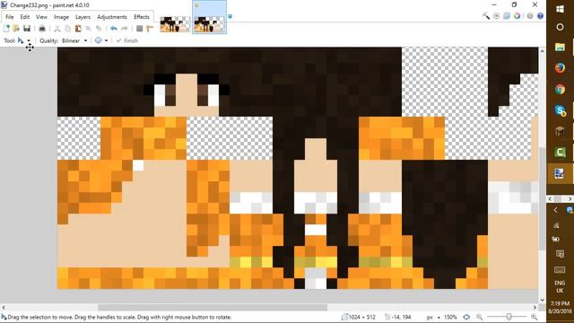Click the Deselect icon
This screenshot has width=574, height=323.
point(99,28)
